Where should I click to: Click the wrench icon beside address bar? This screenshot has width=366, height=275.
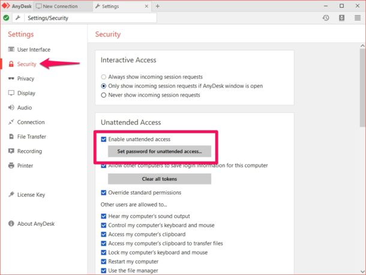18,18
